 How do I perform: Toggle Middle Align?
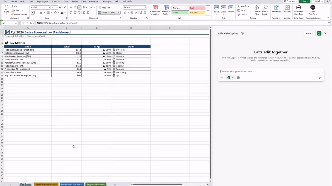(75, 7)
